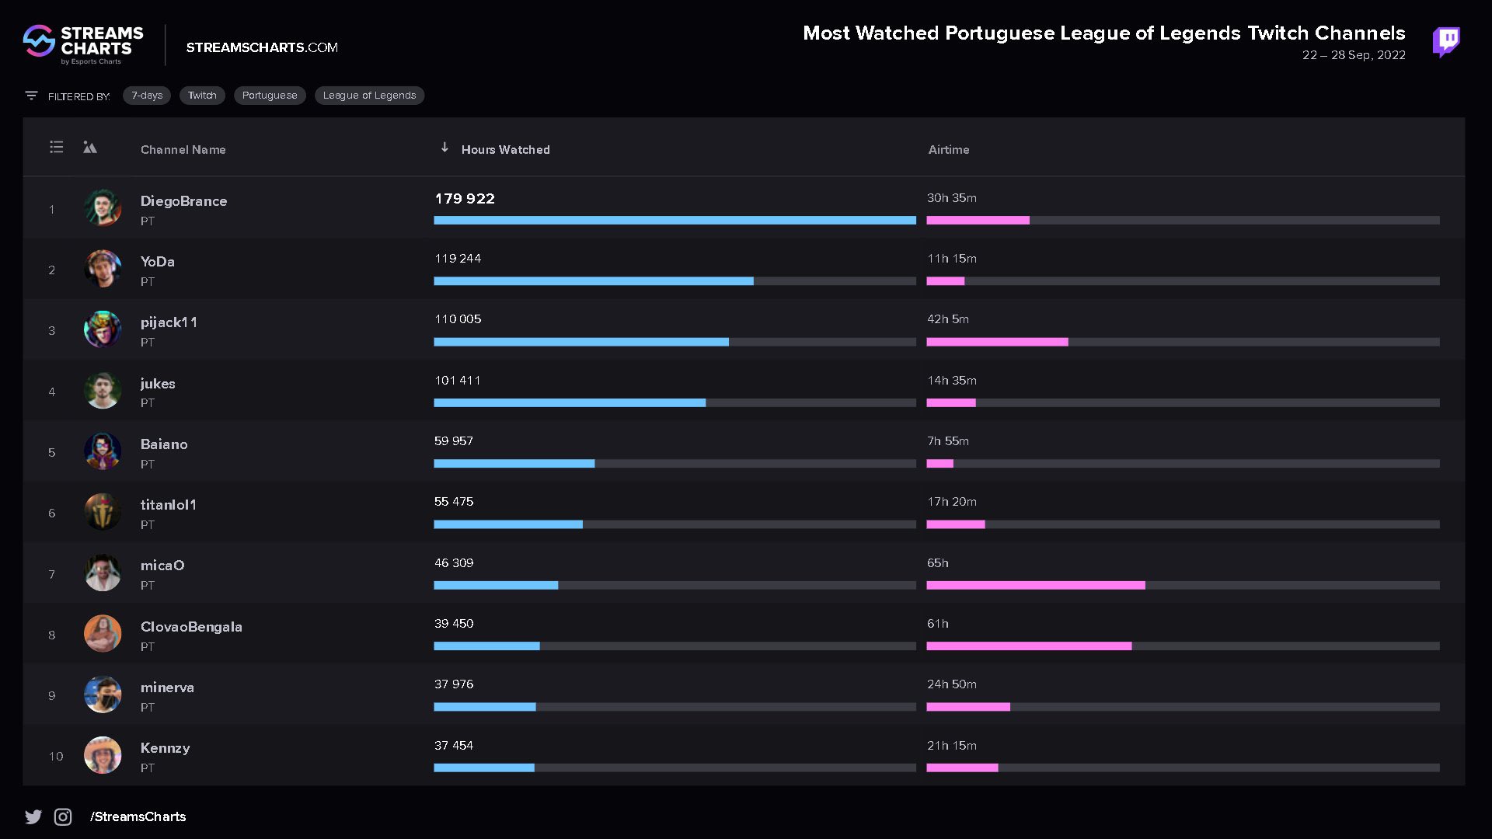Screen dimensions: 1492x839
Task: Toggle the Twitch platform filter tag
Action: pos(202,94)
